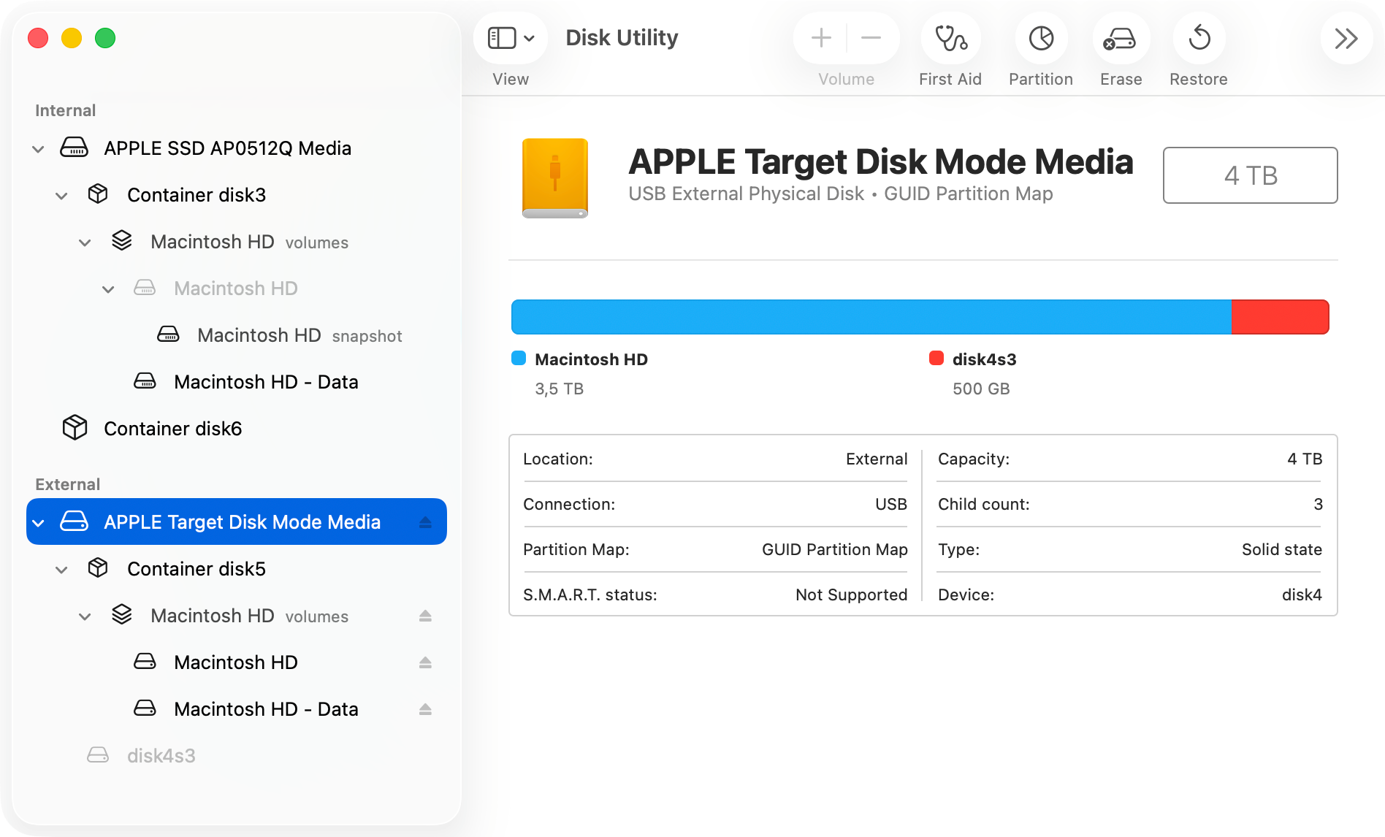The height and width of the screenshot is (837, 1385).
Task: Eject APPLE Target Disk Mode Media
Action: [425, 522]
